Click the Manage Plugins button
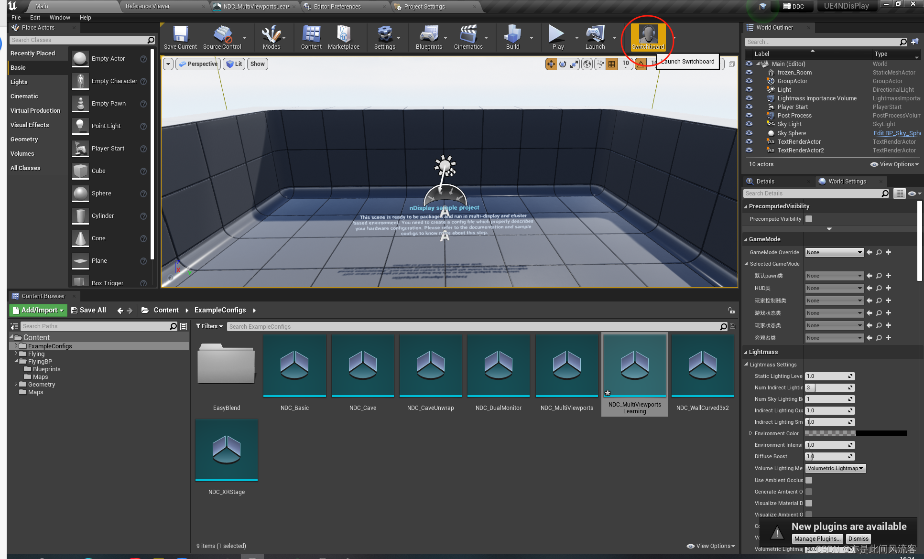The image size is (924, 559). coord(817,538)
